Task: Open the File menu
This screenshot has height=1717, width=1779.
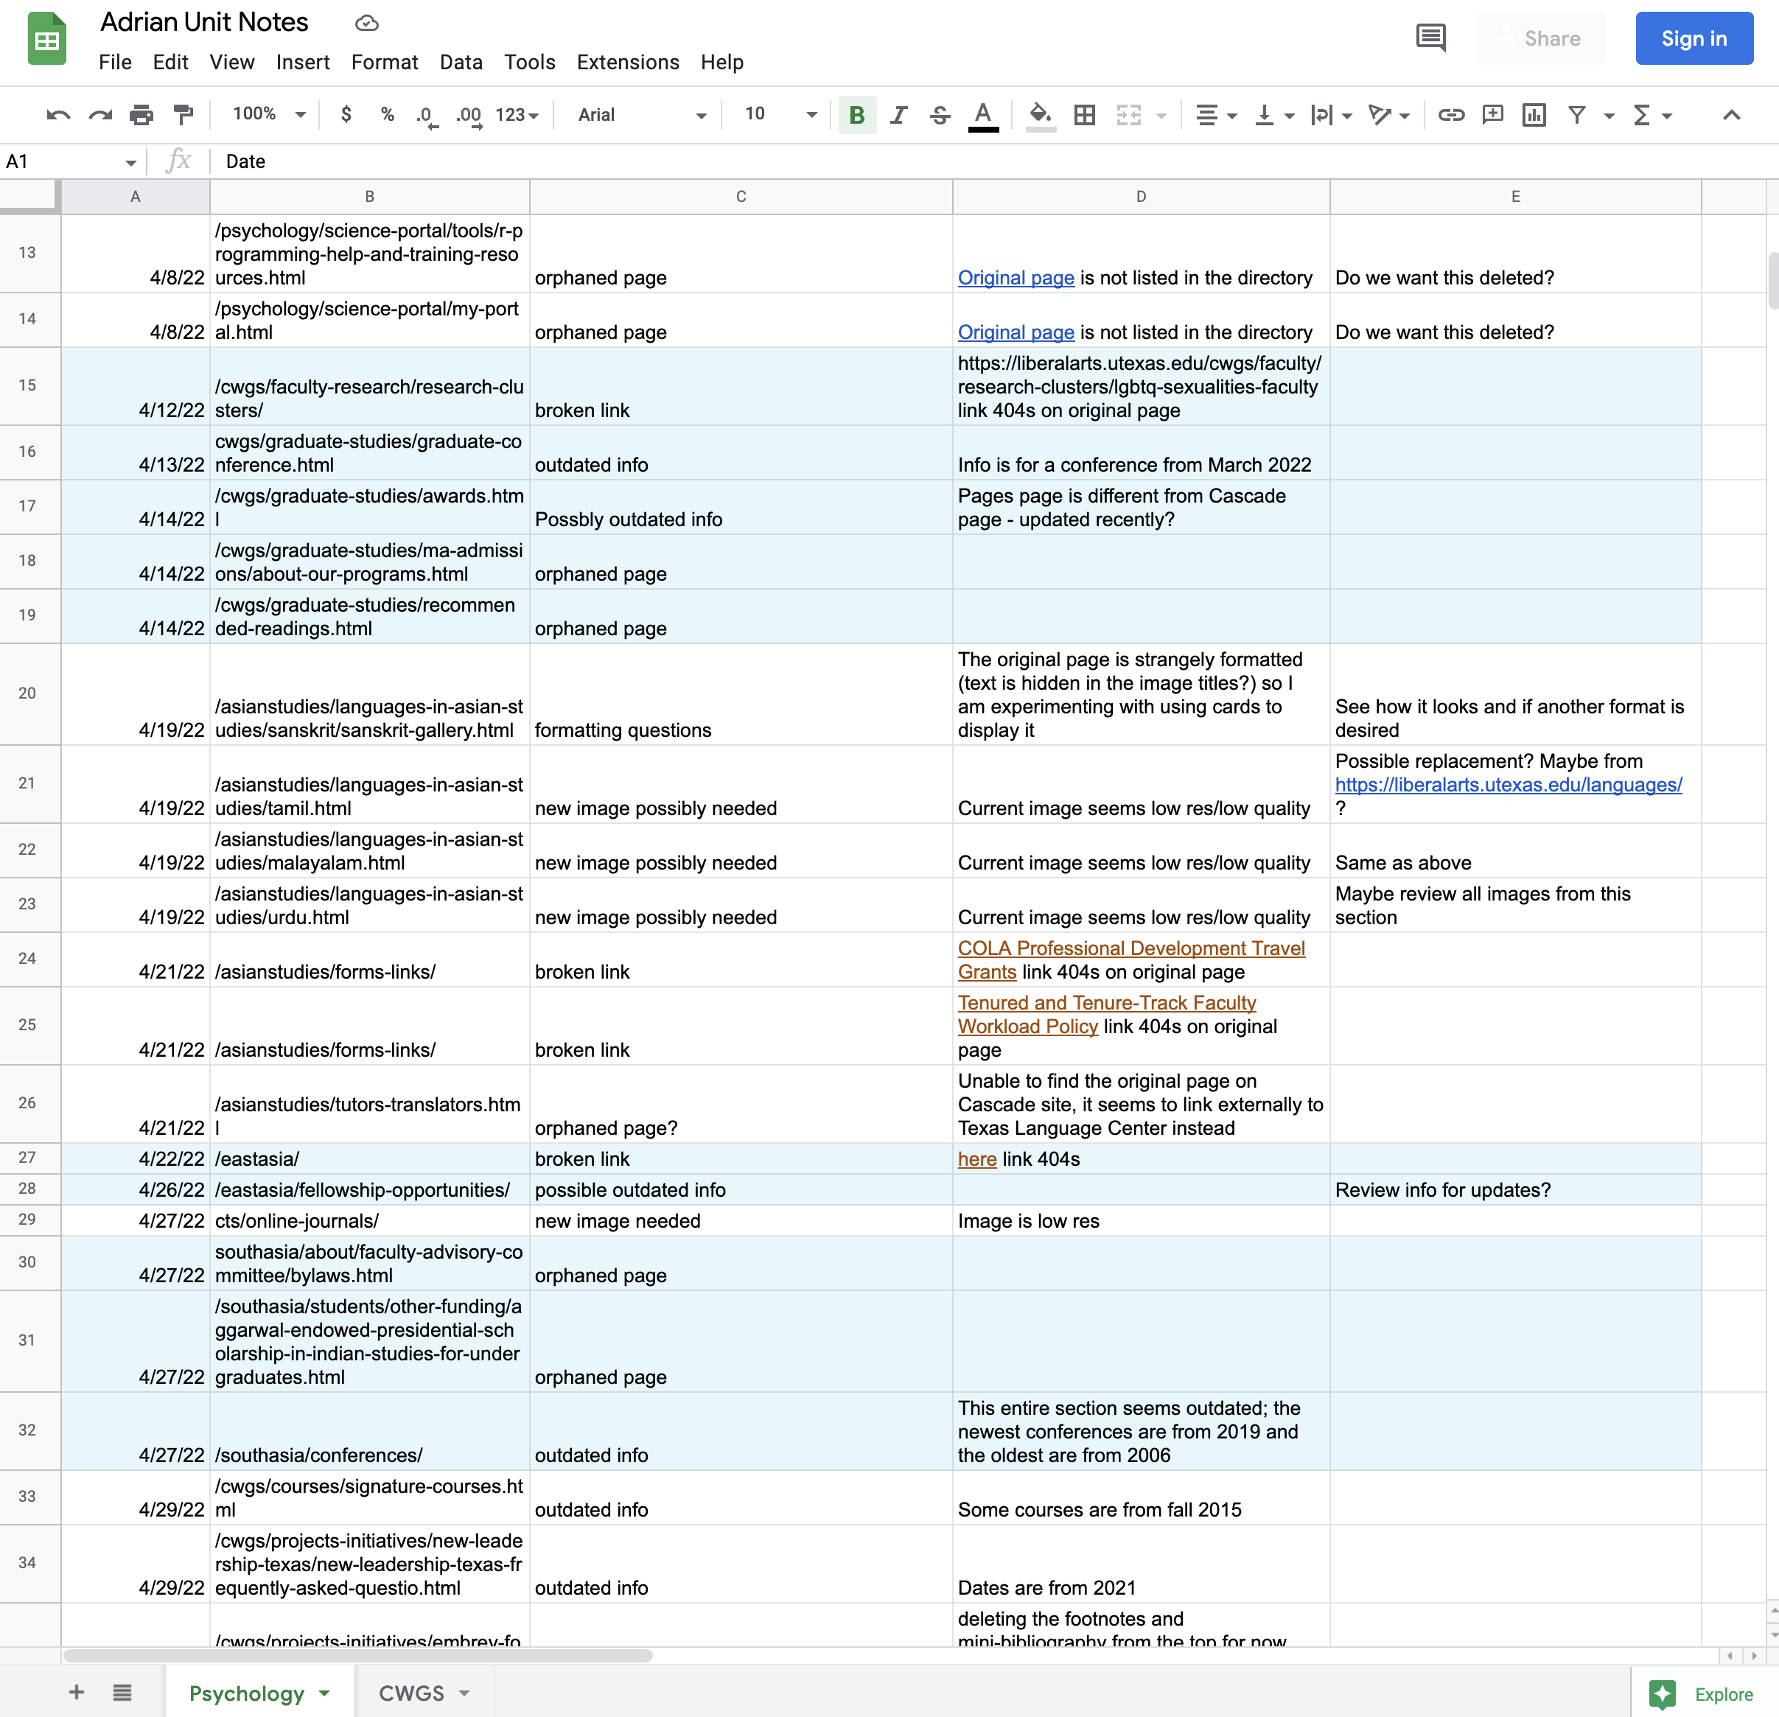Action: (x=115, y=62)
